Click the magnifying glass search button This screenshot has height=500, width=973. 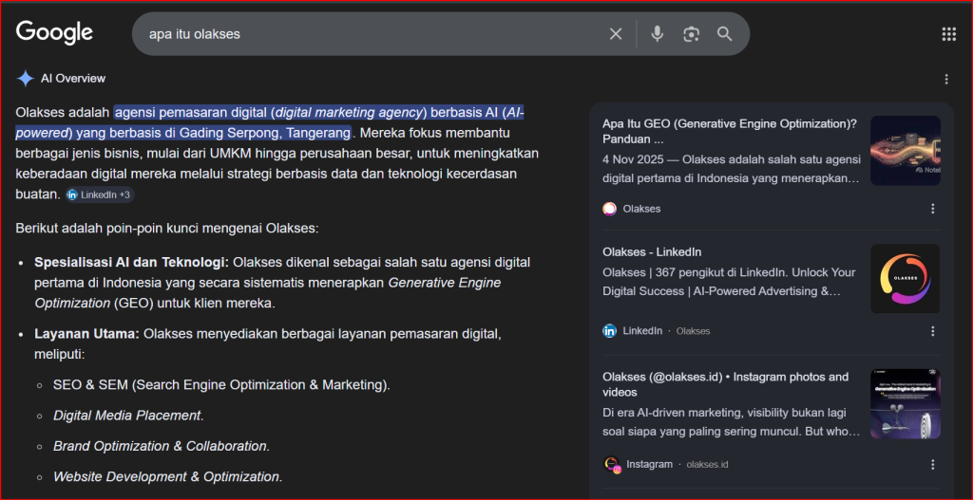pos(725,34)
